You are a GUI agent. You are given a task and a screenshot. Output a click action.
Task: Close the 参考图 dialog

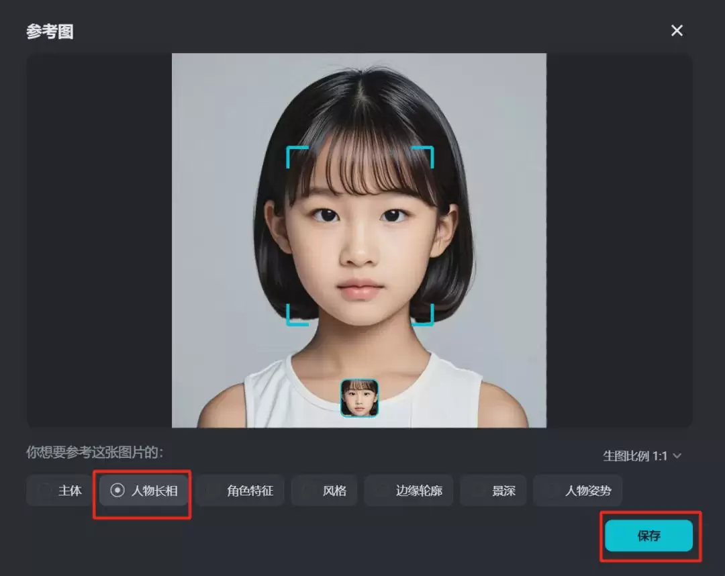pyautogui.click(x=677, y=30)
